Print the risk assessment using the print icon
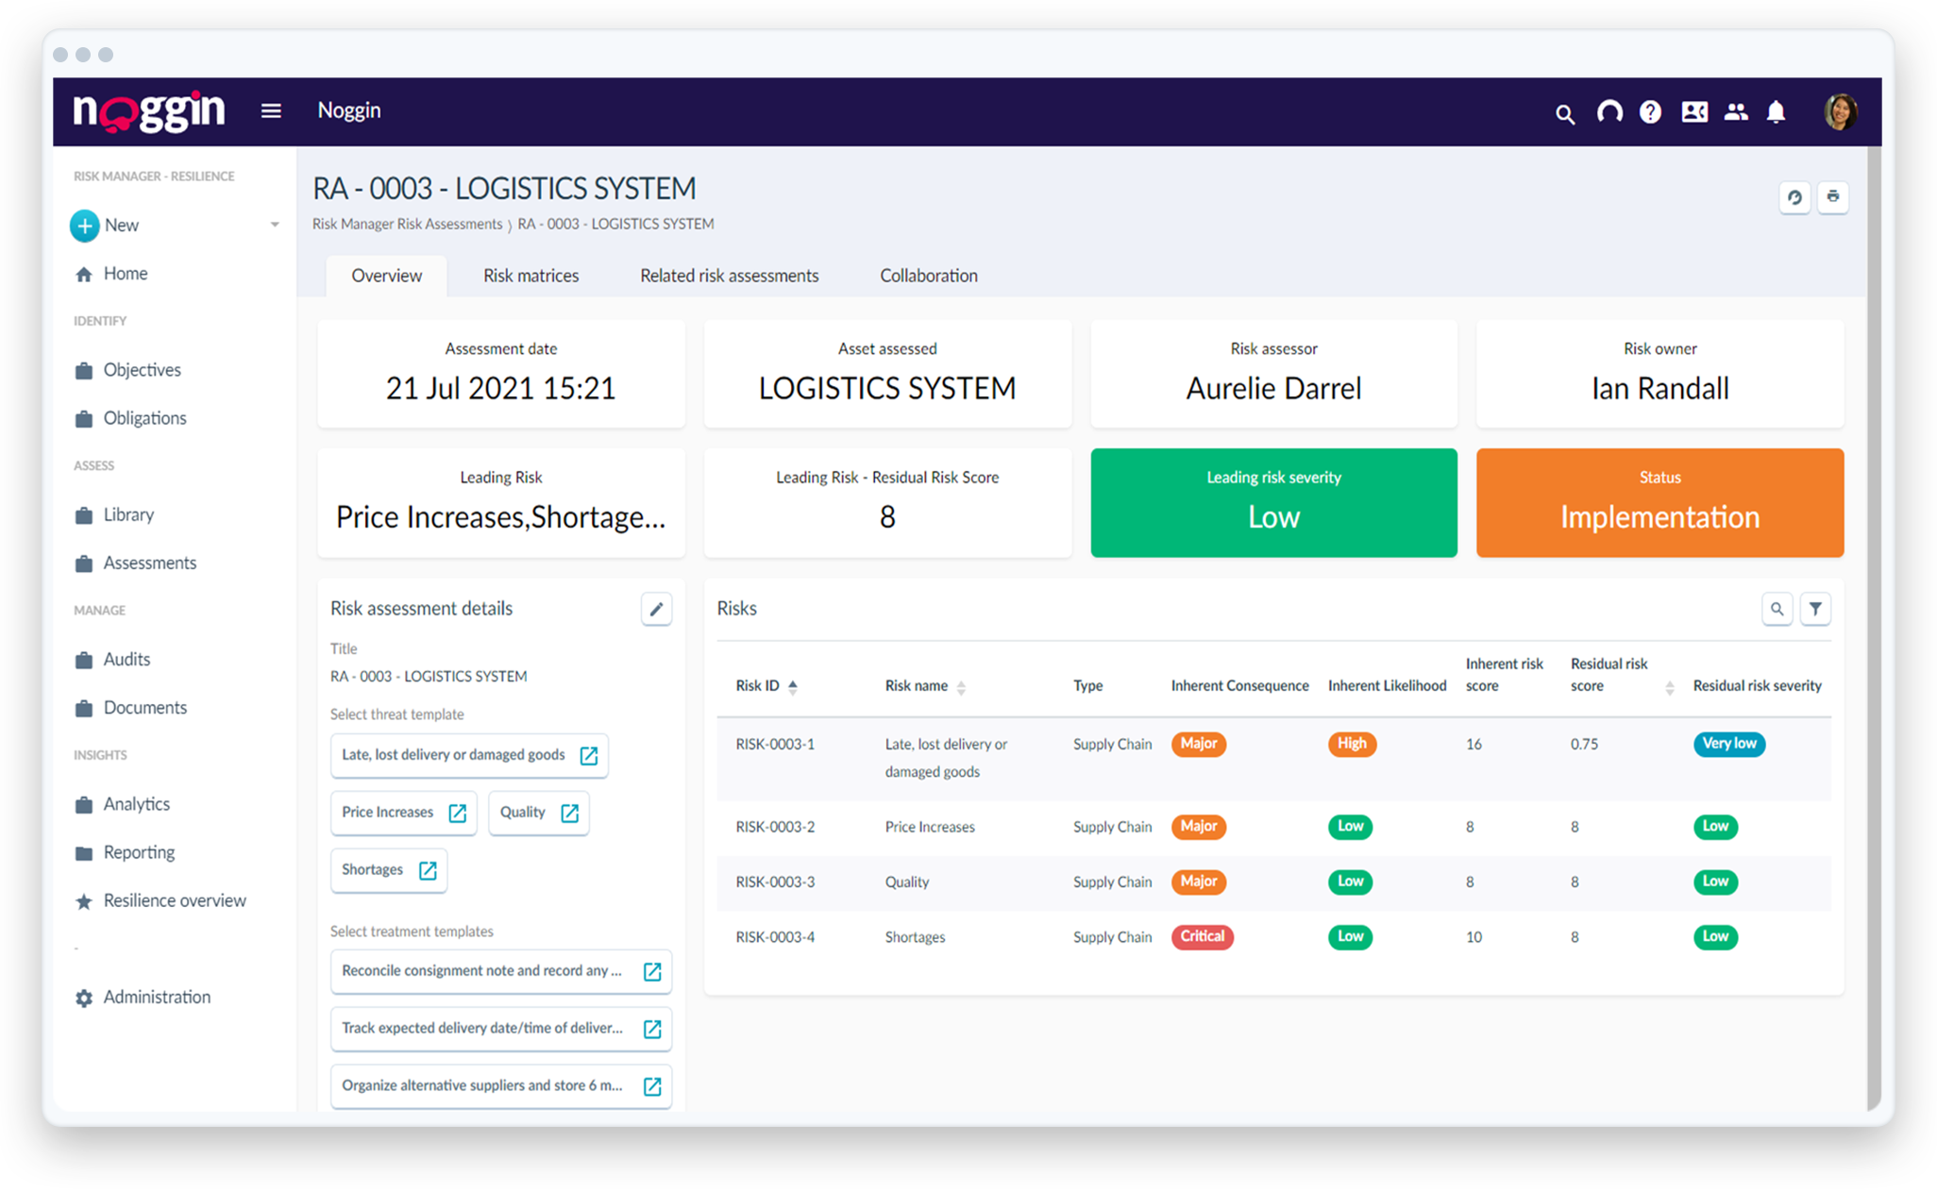Image resolution: width=1937 pixels, height=1193 pixels. [x=1832, y=197]
